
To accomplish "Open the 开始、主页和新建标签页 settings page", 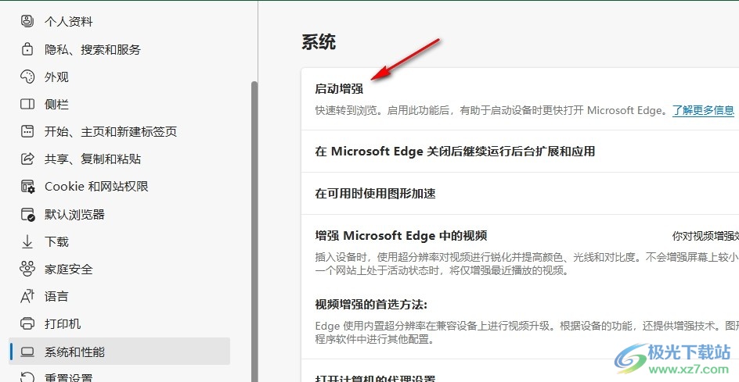I will tap(110, 131).
